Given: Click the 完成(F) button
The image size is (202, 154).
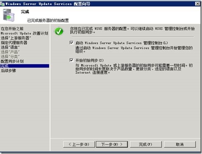Looking at the screenshot, I should pos(146,144).
